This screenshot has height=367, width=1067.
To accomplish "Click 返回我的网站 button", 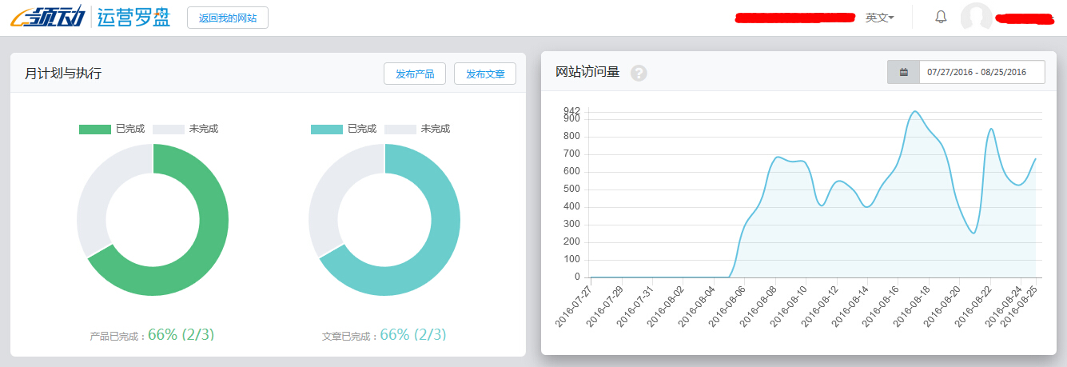I will click(228, 18).
